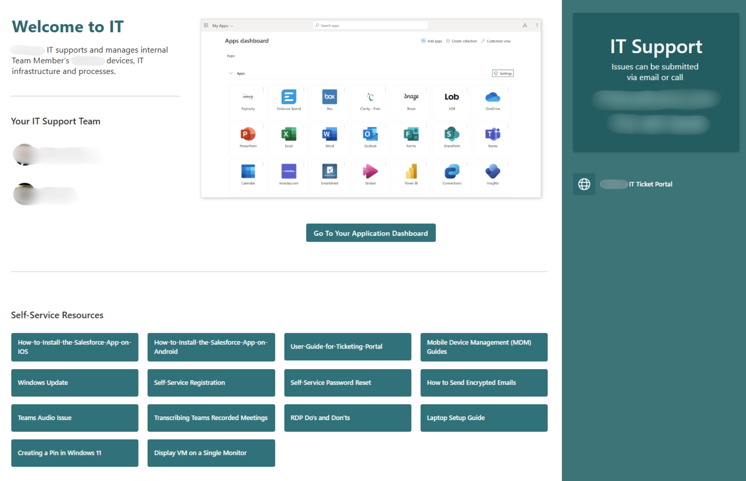Click inside the Search apps field
The height and width of the screenshot is (481, 746).
(x=370, y=25)
